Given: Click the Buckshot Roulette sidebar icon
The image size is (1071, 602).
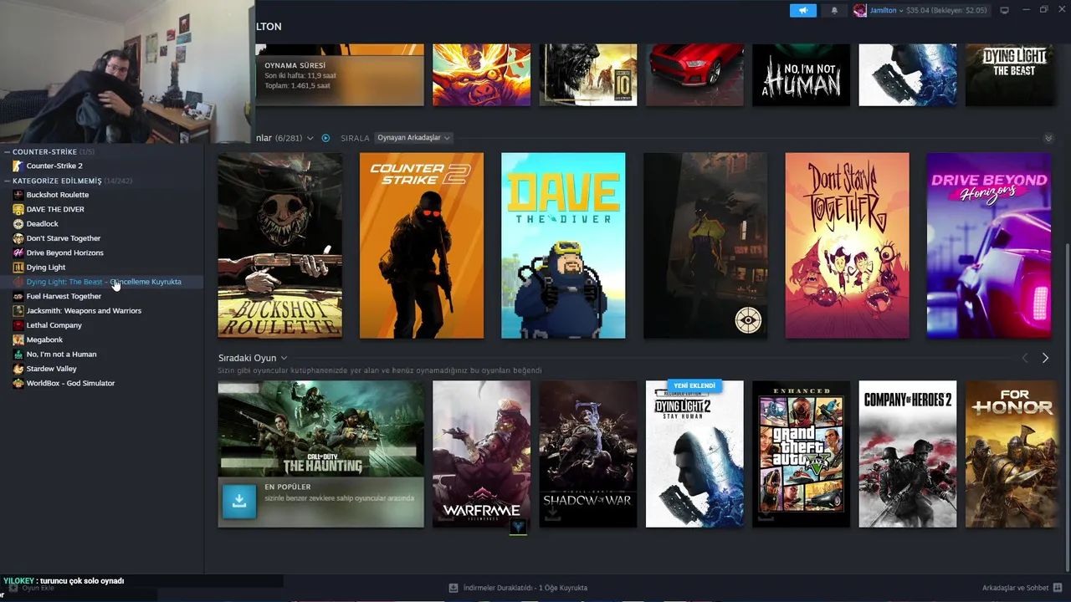Looking at the screenshot, I should point(18,195).
